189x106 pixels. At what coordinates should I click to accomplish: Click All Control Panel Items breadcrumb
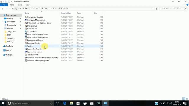[42, 9]
